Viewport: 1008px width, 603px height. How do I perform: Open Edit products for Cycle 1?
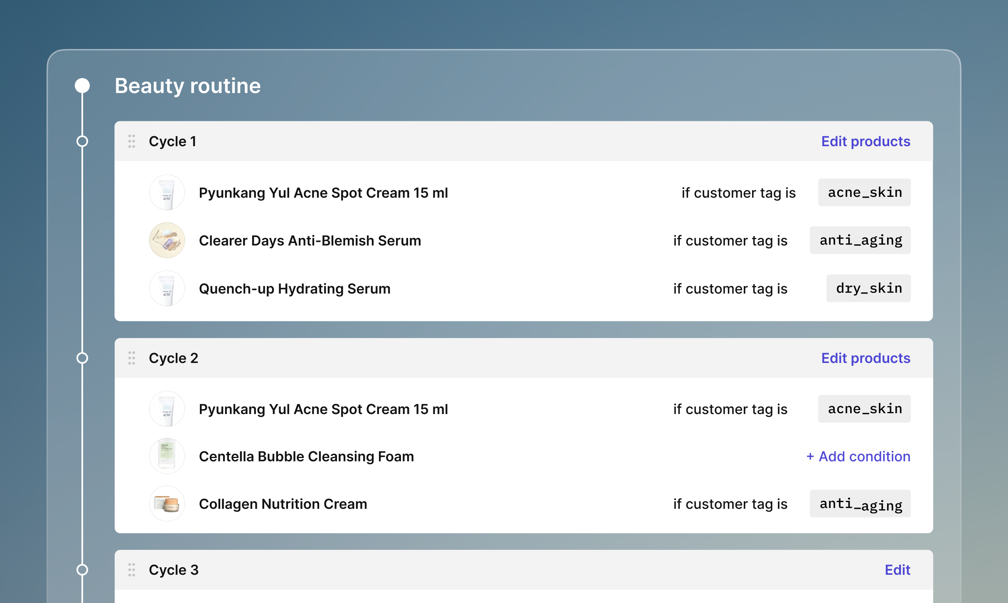866,141
